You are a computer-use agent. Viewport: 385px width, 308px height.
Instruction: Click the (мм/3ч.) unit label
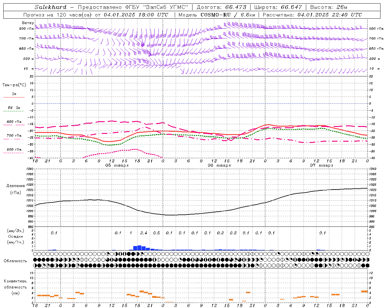15,231
